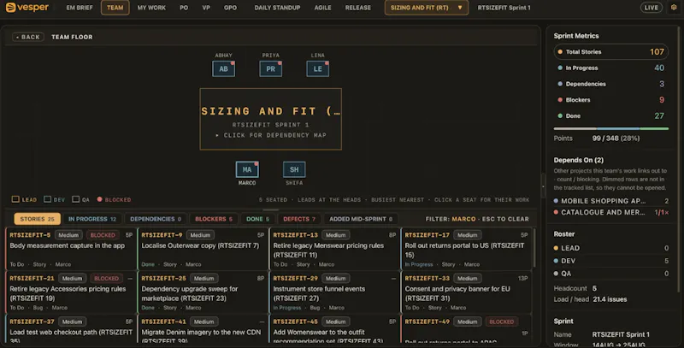Select In Progress metric row
Screen dimensions: 684x348
(x=610, y=68)
